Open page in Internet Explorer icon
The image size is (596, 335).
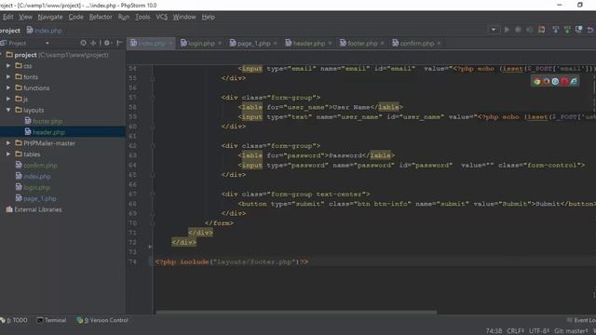pyautogui.click(x=574, y=81)
